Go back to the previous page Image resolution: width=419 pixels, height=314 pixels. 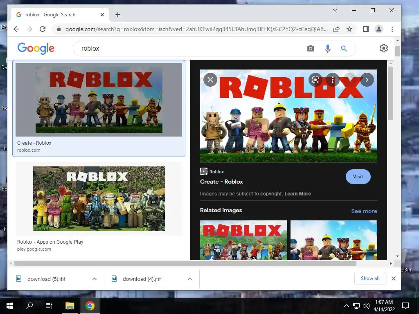click(x=16, y=29)
